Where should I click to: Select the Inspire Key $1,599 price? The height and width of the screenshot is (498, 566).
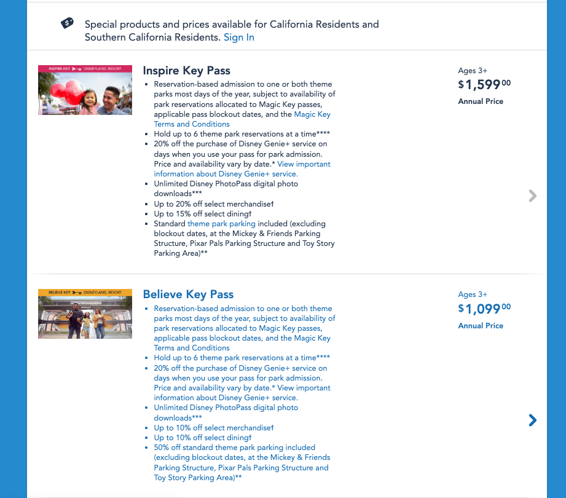[484, 85]
